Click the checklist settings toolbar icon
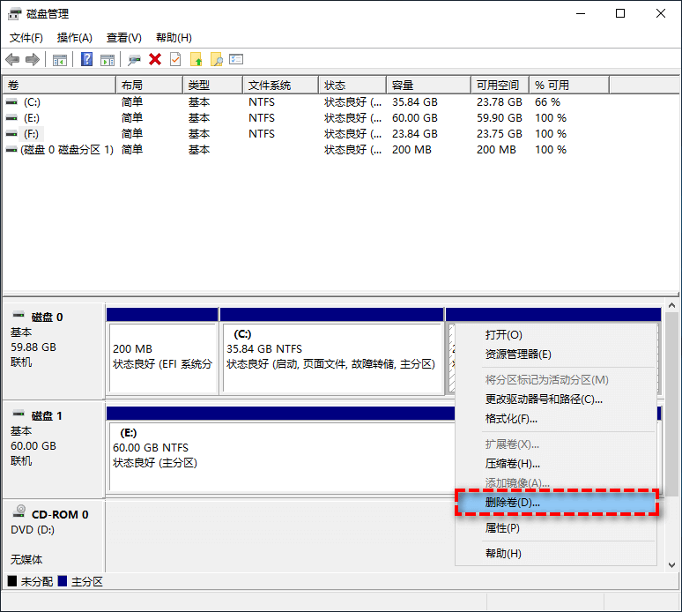682x612 pixels. (236, 59)
